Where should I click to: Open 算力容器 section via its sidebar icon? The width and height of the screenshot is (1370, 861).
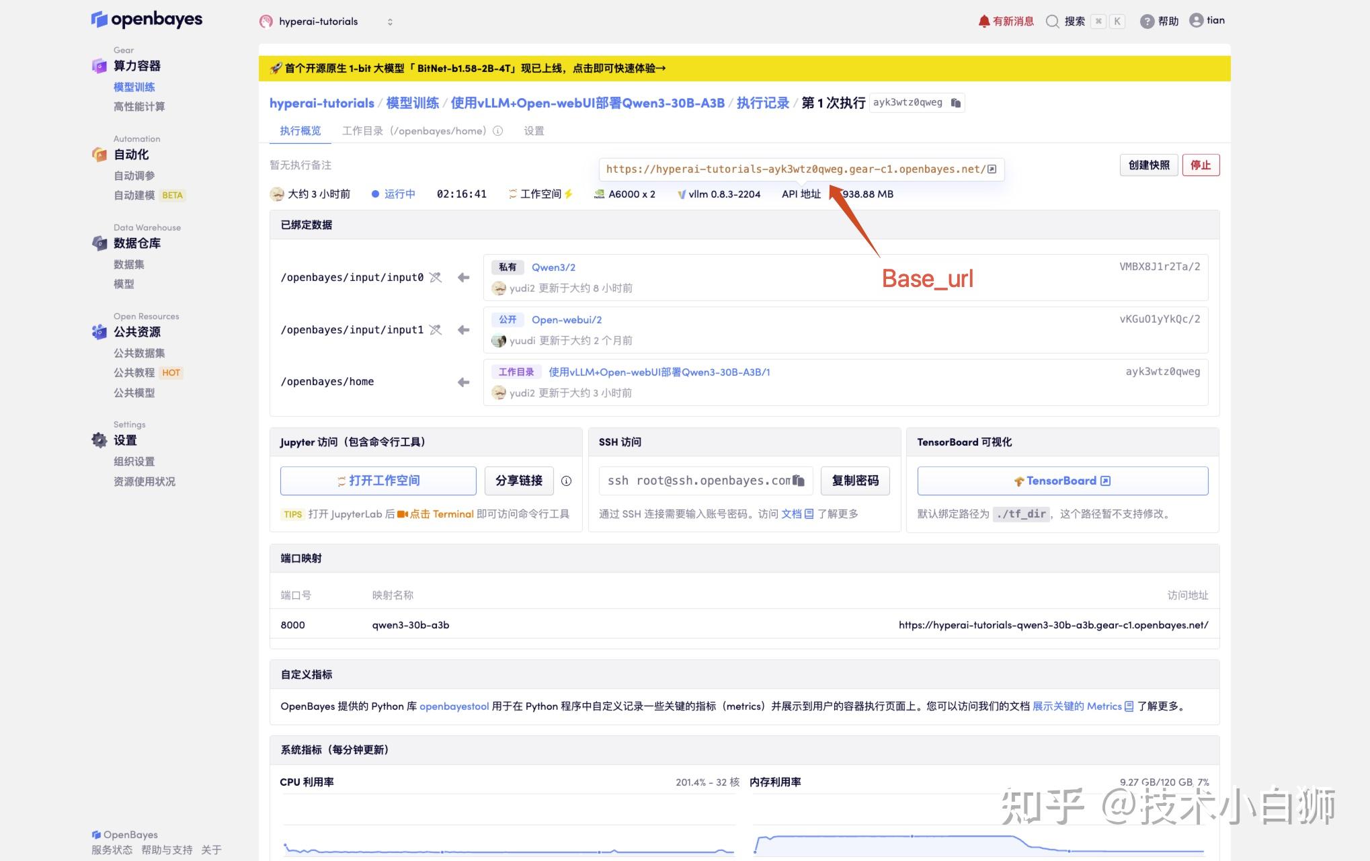click(99, 65)
